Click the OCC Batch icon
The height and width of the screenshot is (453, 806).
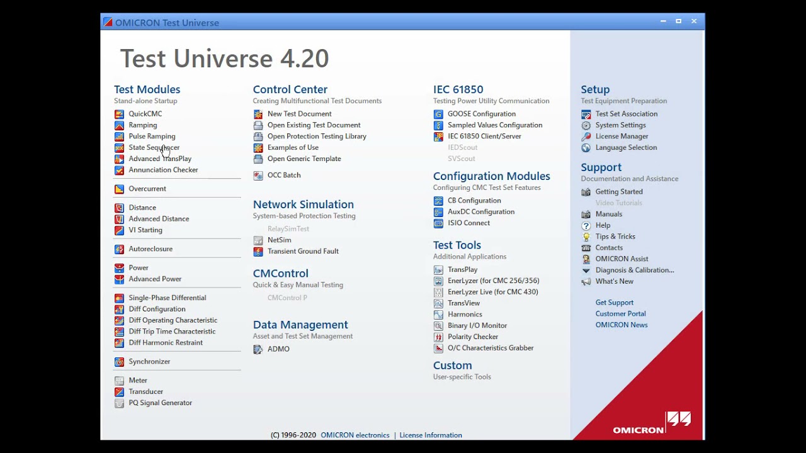pos(258,176)
